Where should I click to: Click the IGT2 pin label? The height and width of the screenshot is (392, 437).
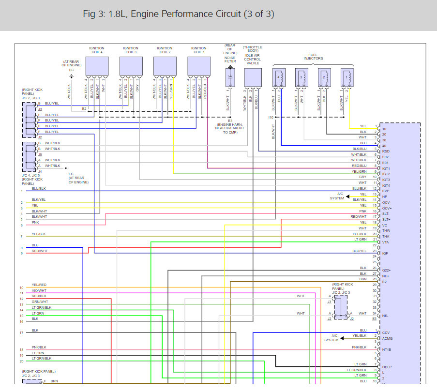click(x=386, y=174)
